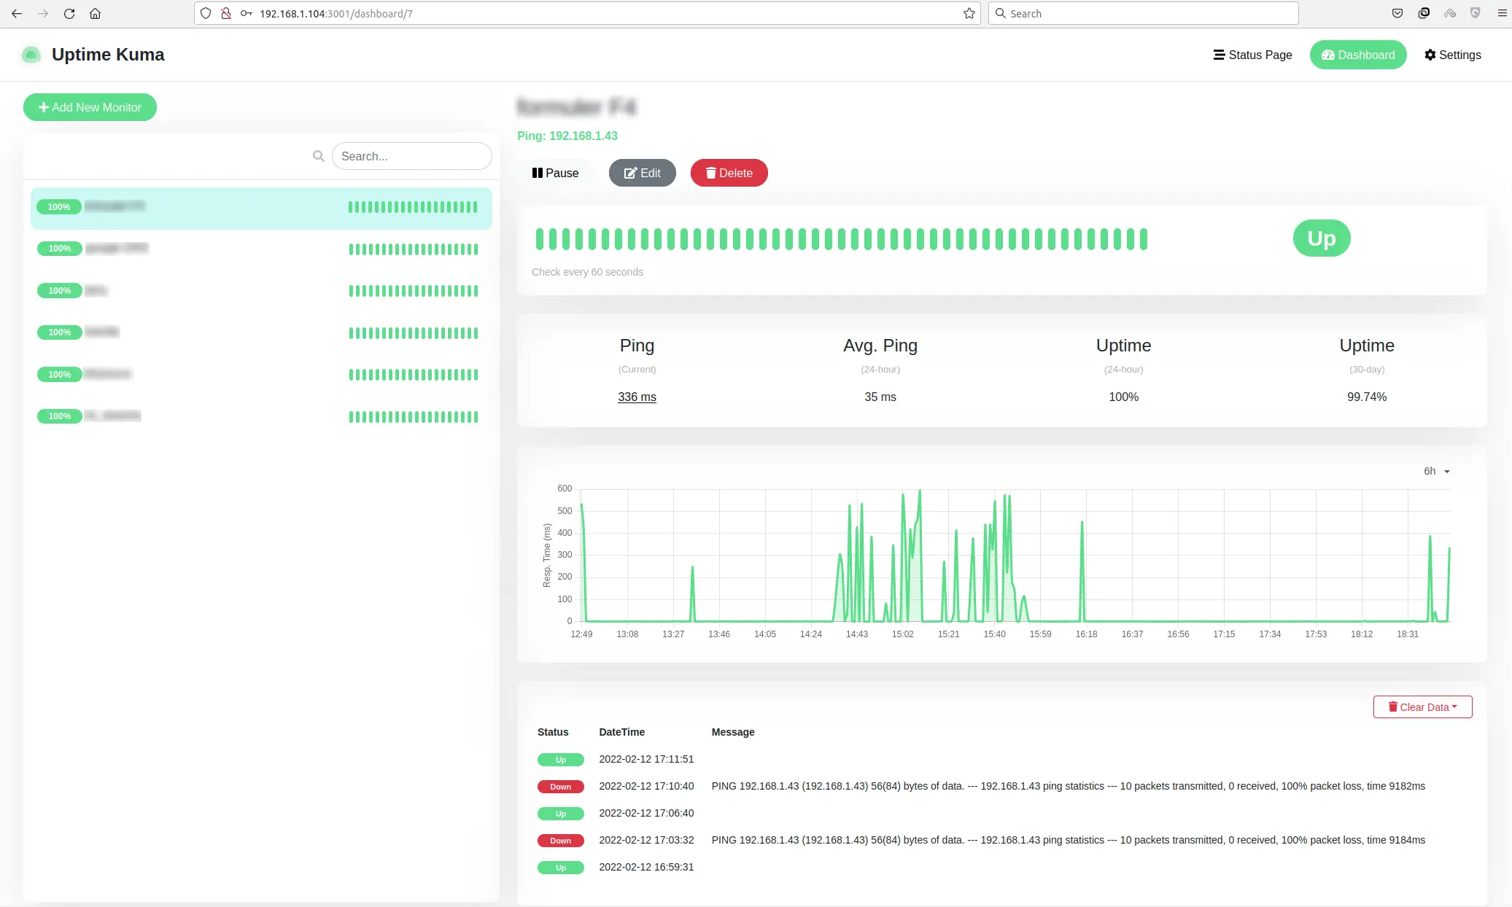Click the browser back arrow
This screenshot has width=1512, height=907.
[17, 14]
